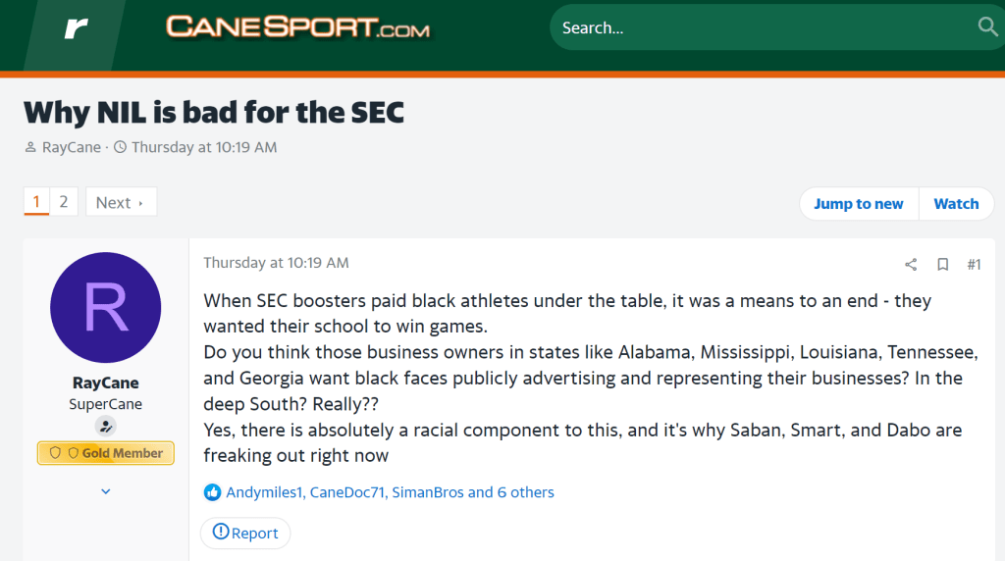
Task: View who liked: Andymiles1, CaneDoc71 and others
Action: tap(390, 492)
